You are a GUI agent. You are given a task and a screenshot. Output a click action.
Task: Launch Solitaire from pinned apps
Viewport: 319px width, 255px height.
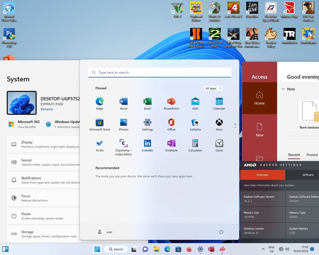[x=195, y=125]
